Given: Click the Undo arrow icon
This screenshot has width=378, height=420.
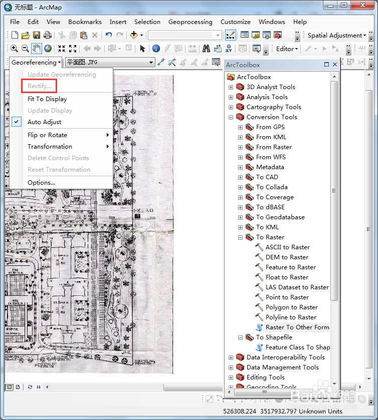Looking at the screenshot, I should (109, 35).
